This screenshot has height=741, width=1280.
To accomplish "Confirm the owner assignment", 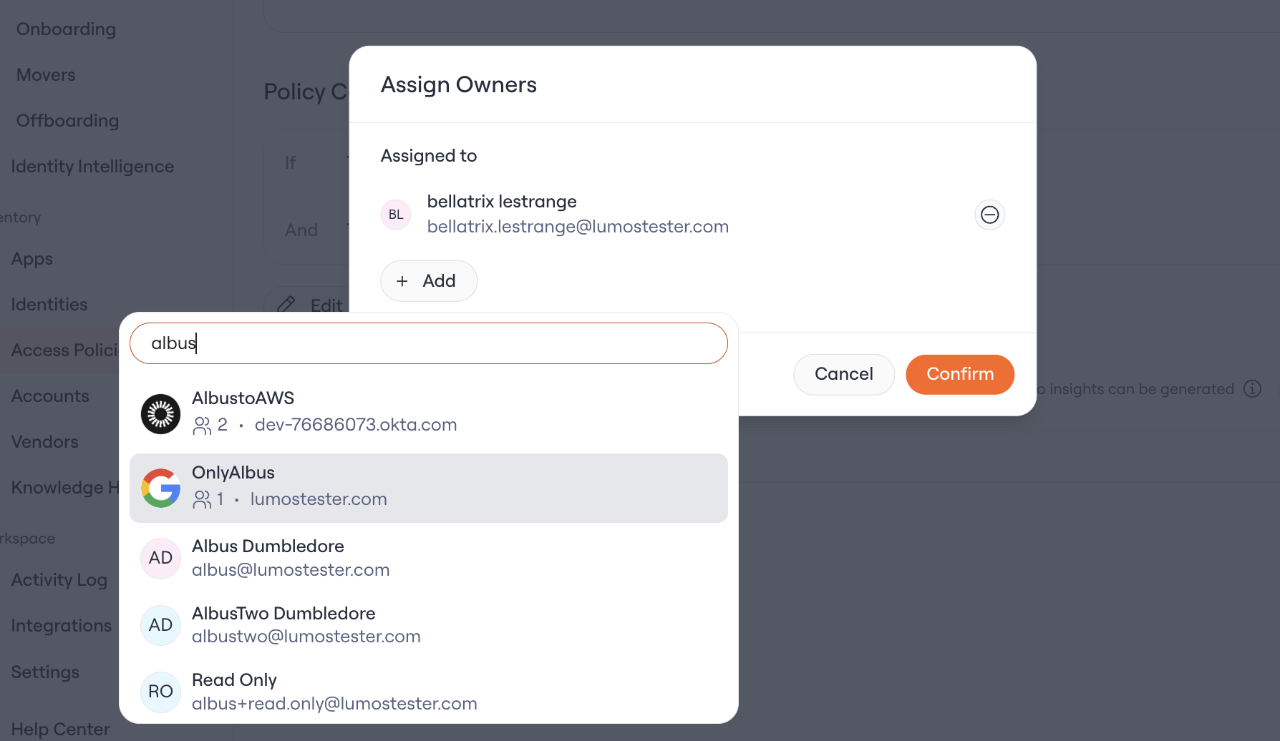I will pyautogui.click(x=960, y=374).
